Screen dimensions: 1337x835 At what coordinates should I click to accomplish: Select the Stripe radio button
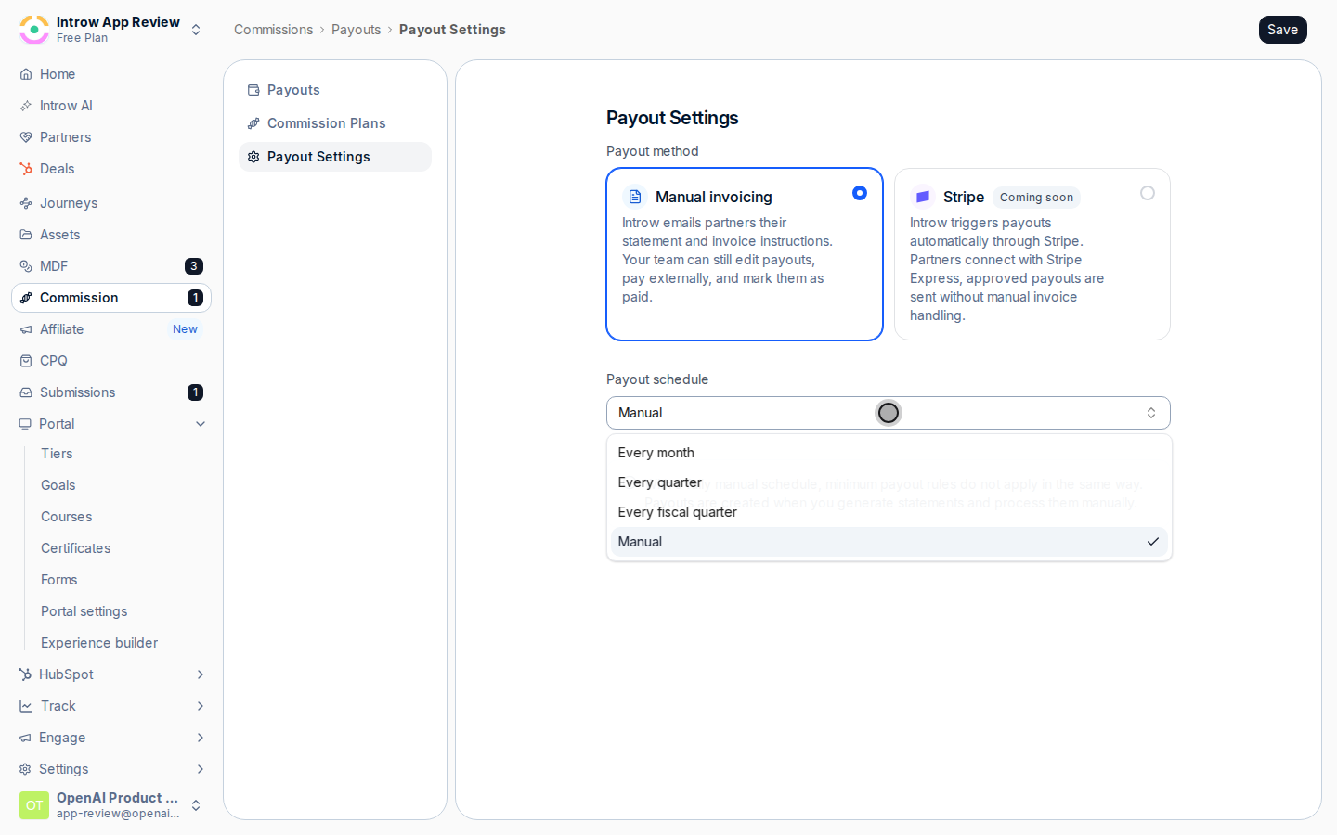[x=1148, y=193]
